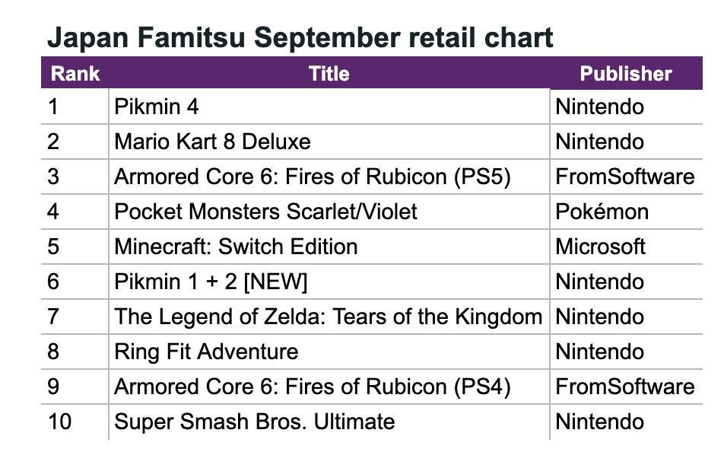The height and width of the screenshot is (452, 724).
Task: Click FromSoftware publisher in rank 3 row
Action: click(624, 177)
